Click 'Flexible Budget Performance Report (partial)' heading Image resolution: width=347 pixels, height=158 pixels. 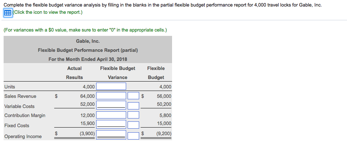88,50
